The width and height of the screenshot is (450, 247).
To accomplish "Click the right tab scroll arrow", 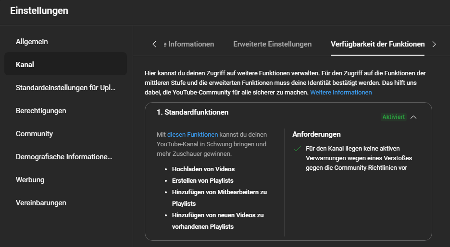I will point(434,44).
